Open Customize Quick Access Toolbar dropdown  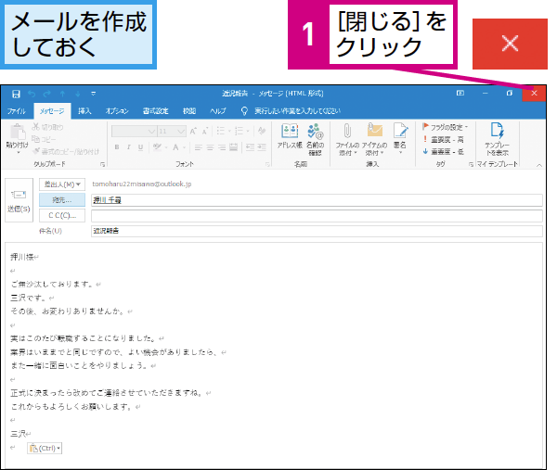pos(94,94)
